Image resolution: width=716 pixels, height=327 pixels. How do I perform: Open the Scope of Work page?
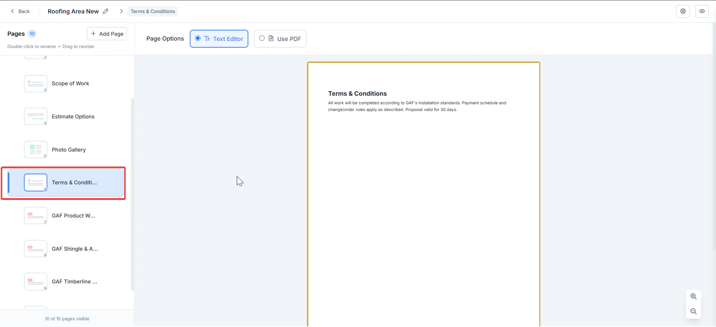click(66, 83)
